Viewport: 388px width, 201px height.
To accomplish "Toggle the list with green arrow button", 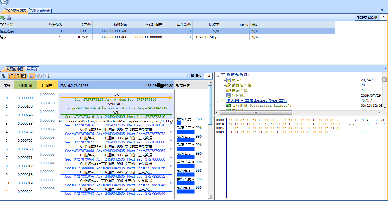I will coord(17,76).
